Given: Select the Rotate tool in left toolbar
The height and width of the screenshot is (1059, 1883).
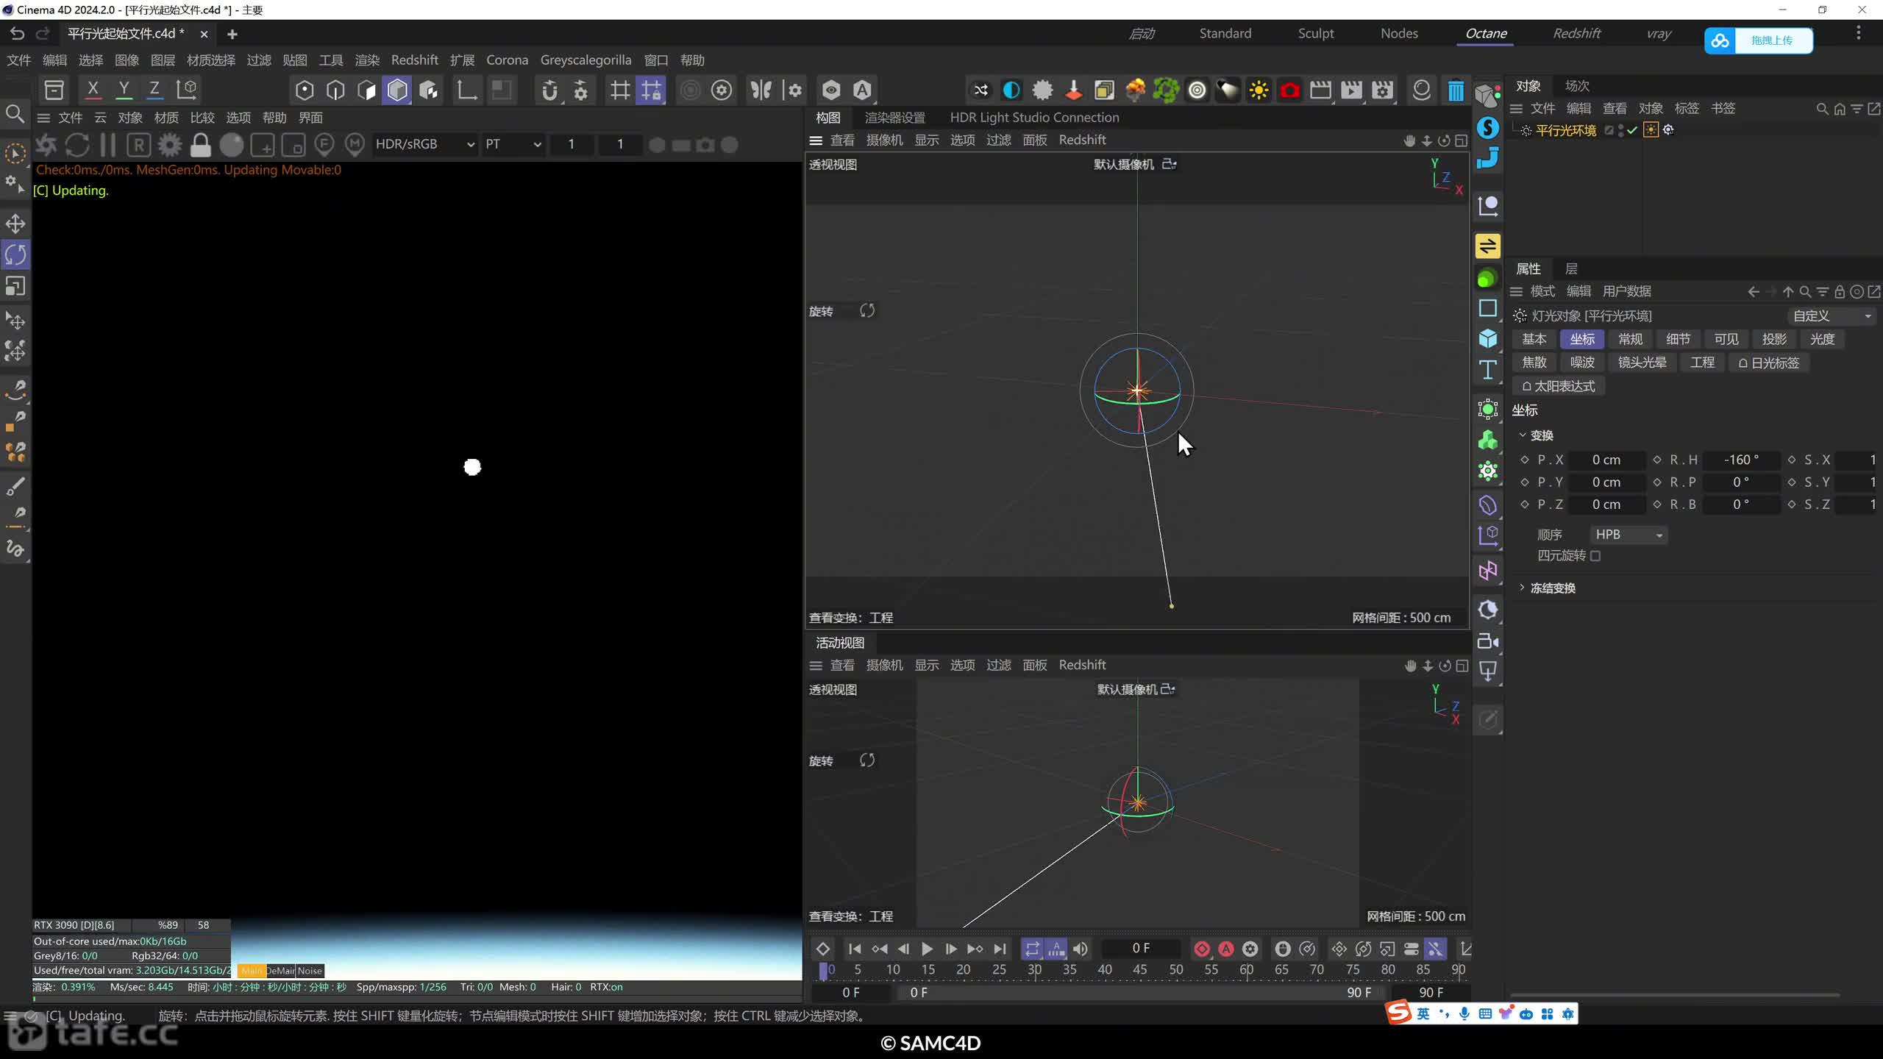Looking at the screenshot, I should coord(15,255).
